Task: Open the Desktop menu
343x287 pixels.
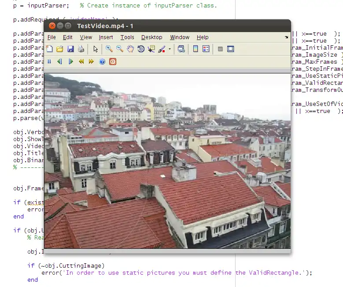Action: click(152, 37)
